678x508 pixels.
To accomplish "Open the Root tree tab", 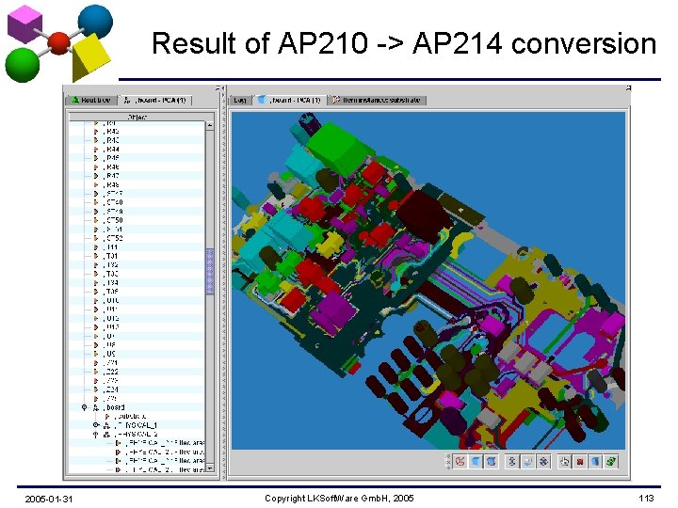I will tap(91, 100).
